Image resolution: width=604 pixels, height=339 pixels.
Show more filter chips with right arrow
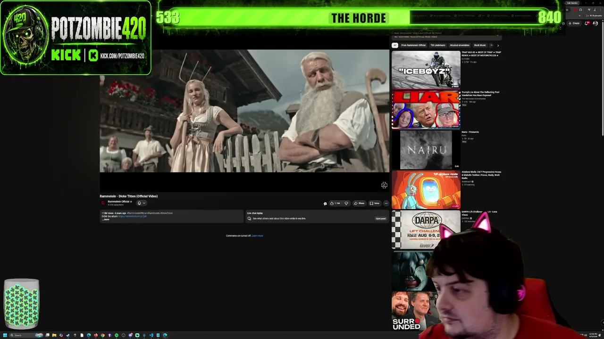[498, 45]
